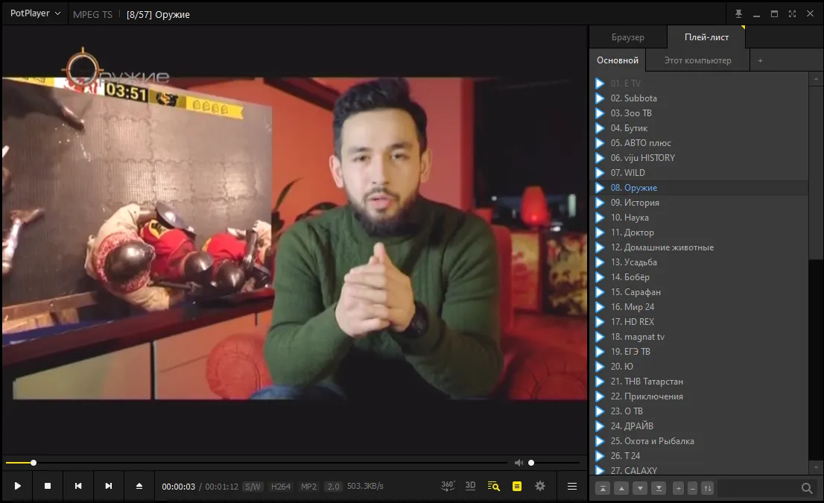Open the playlist sort options button
Viewport: 824px width, 503px height.
pos(707,488)
